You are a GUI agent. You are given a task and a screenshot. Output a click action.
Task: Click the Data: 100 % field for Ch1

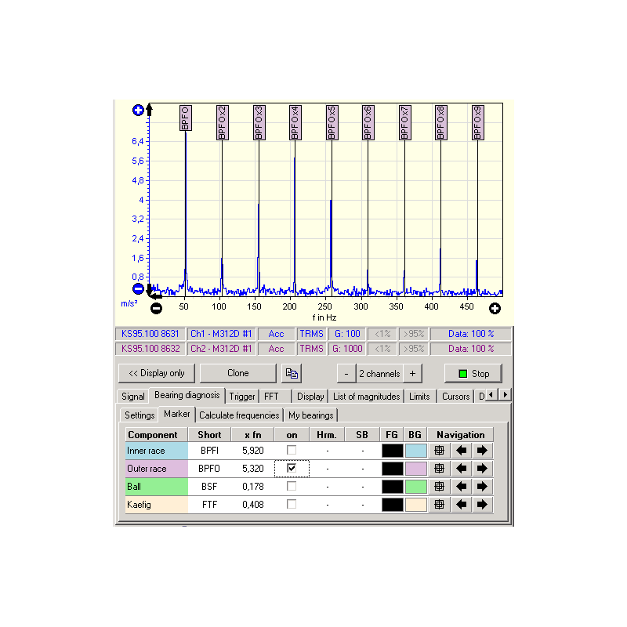pyautogui.click(x=471, y=334)
